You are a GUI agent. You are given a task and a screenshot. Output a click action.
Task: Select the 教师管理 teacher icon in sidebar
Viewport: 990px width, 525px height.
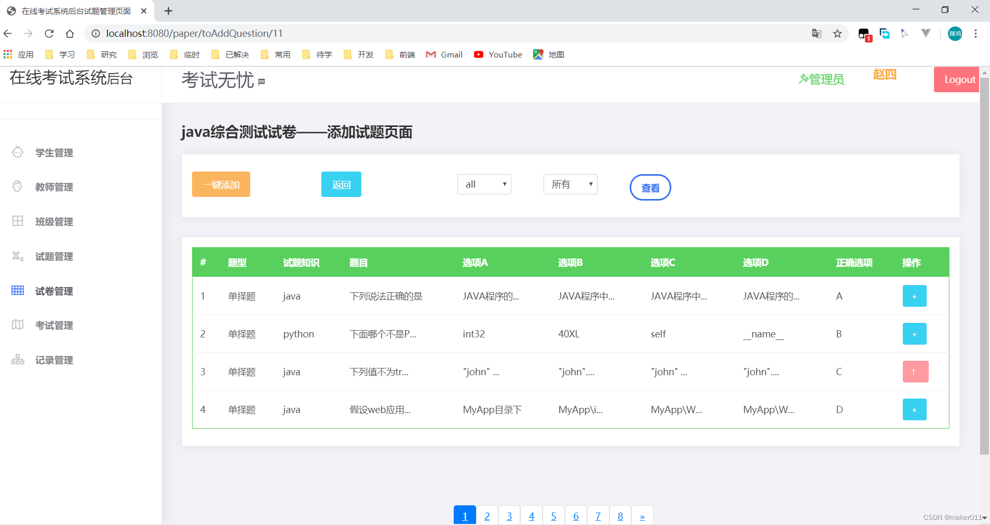point(18,187)
